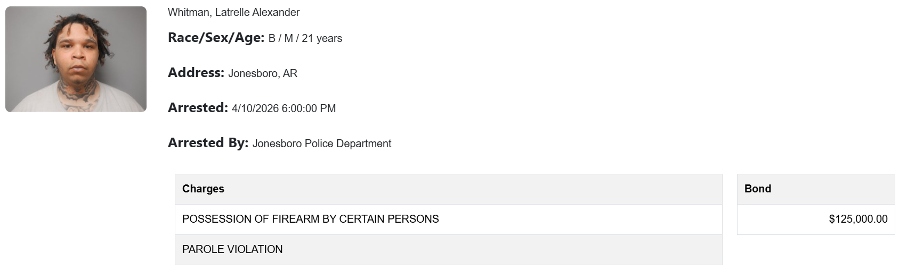Click the $125,000.00 bond amount
Screen dimensions: 899x270
[858, 219]
